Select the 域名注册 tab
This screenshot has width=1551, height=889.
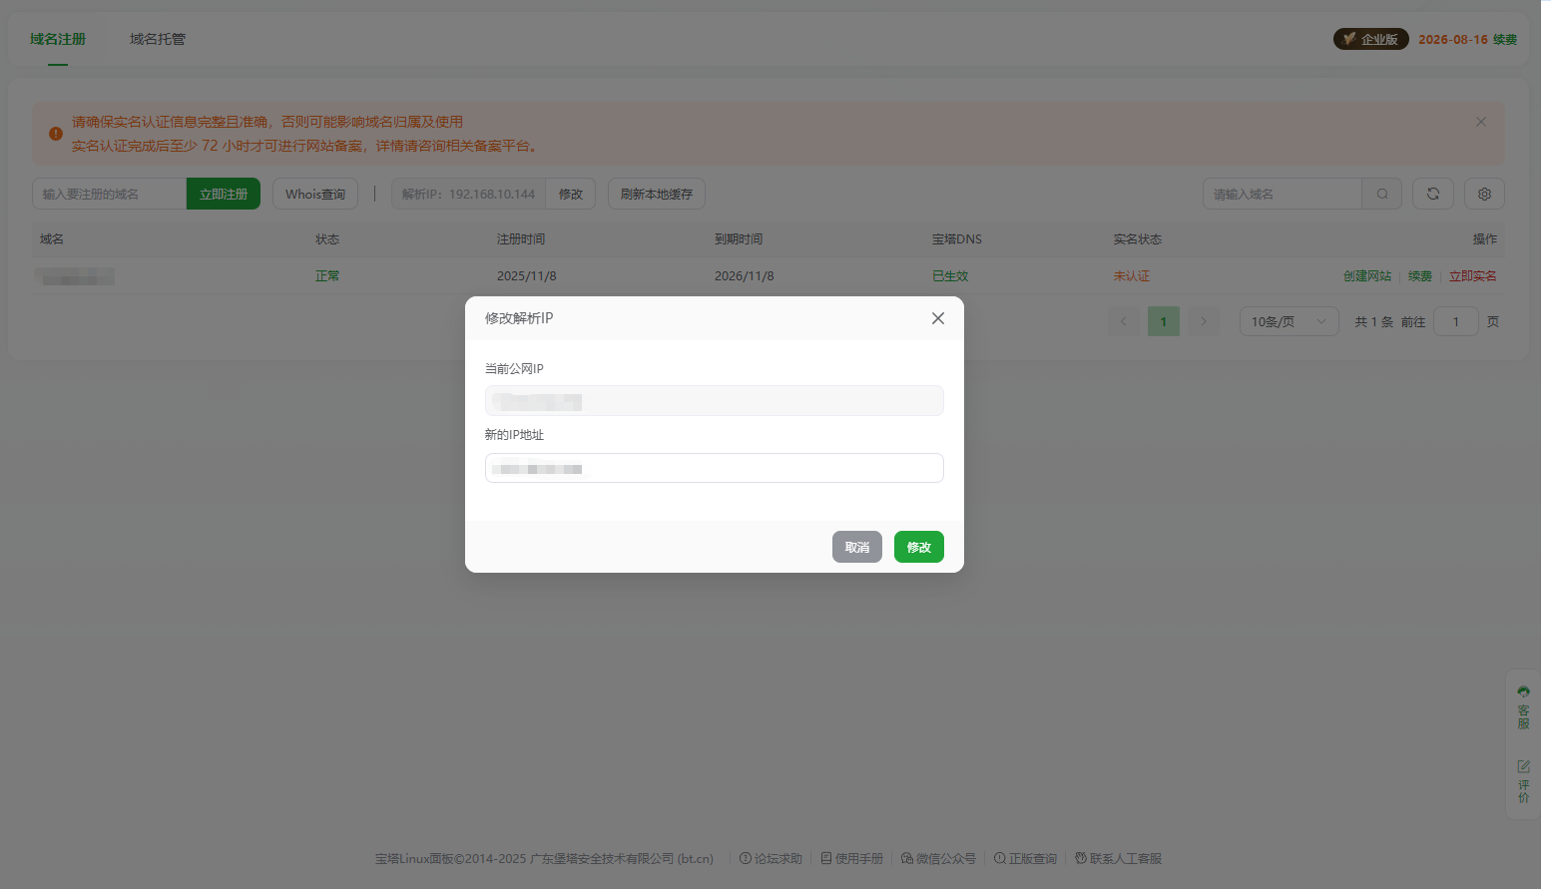[x=57, y=38]
